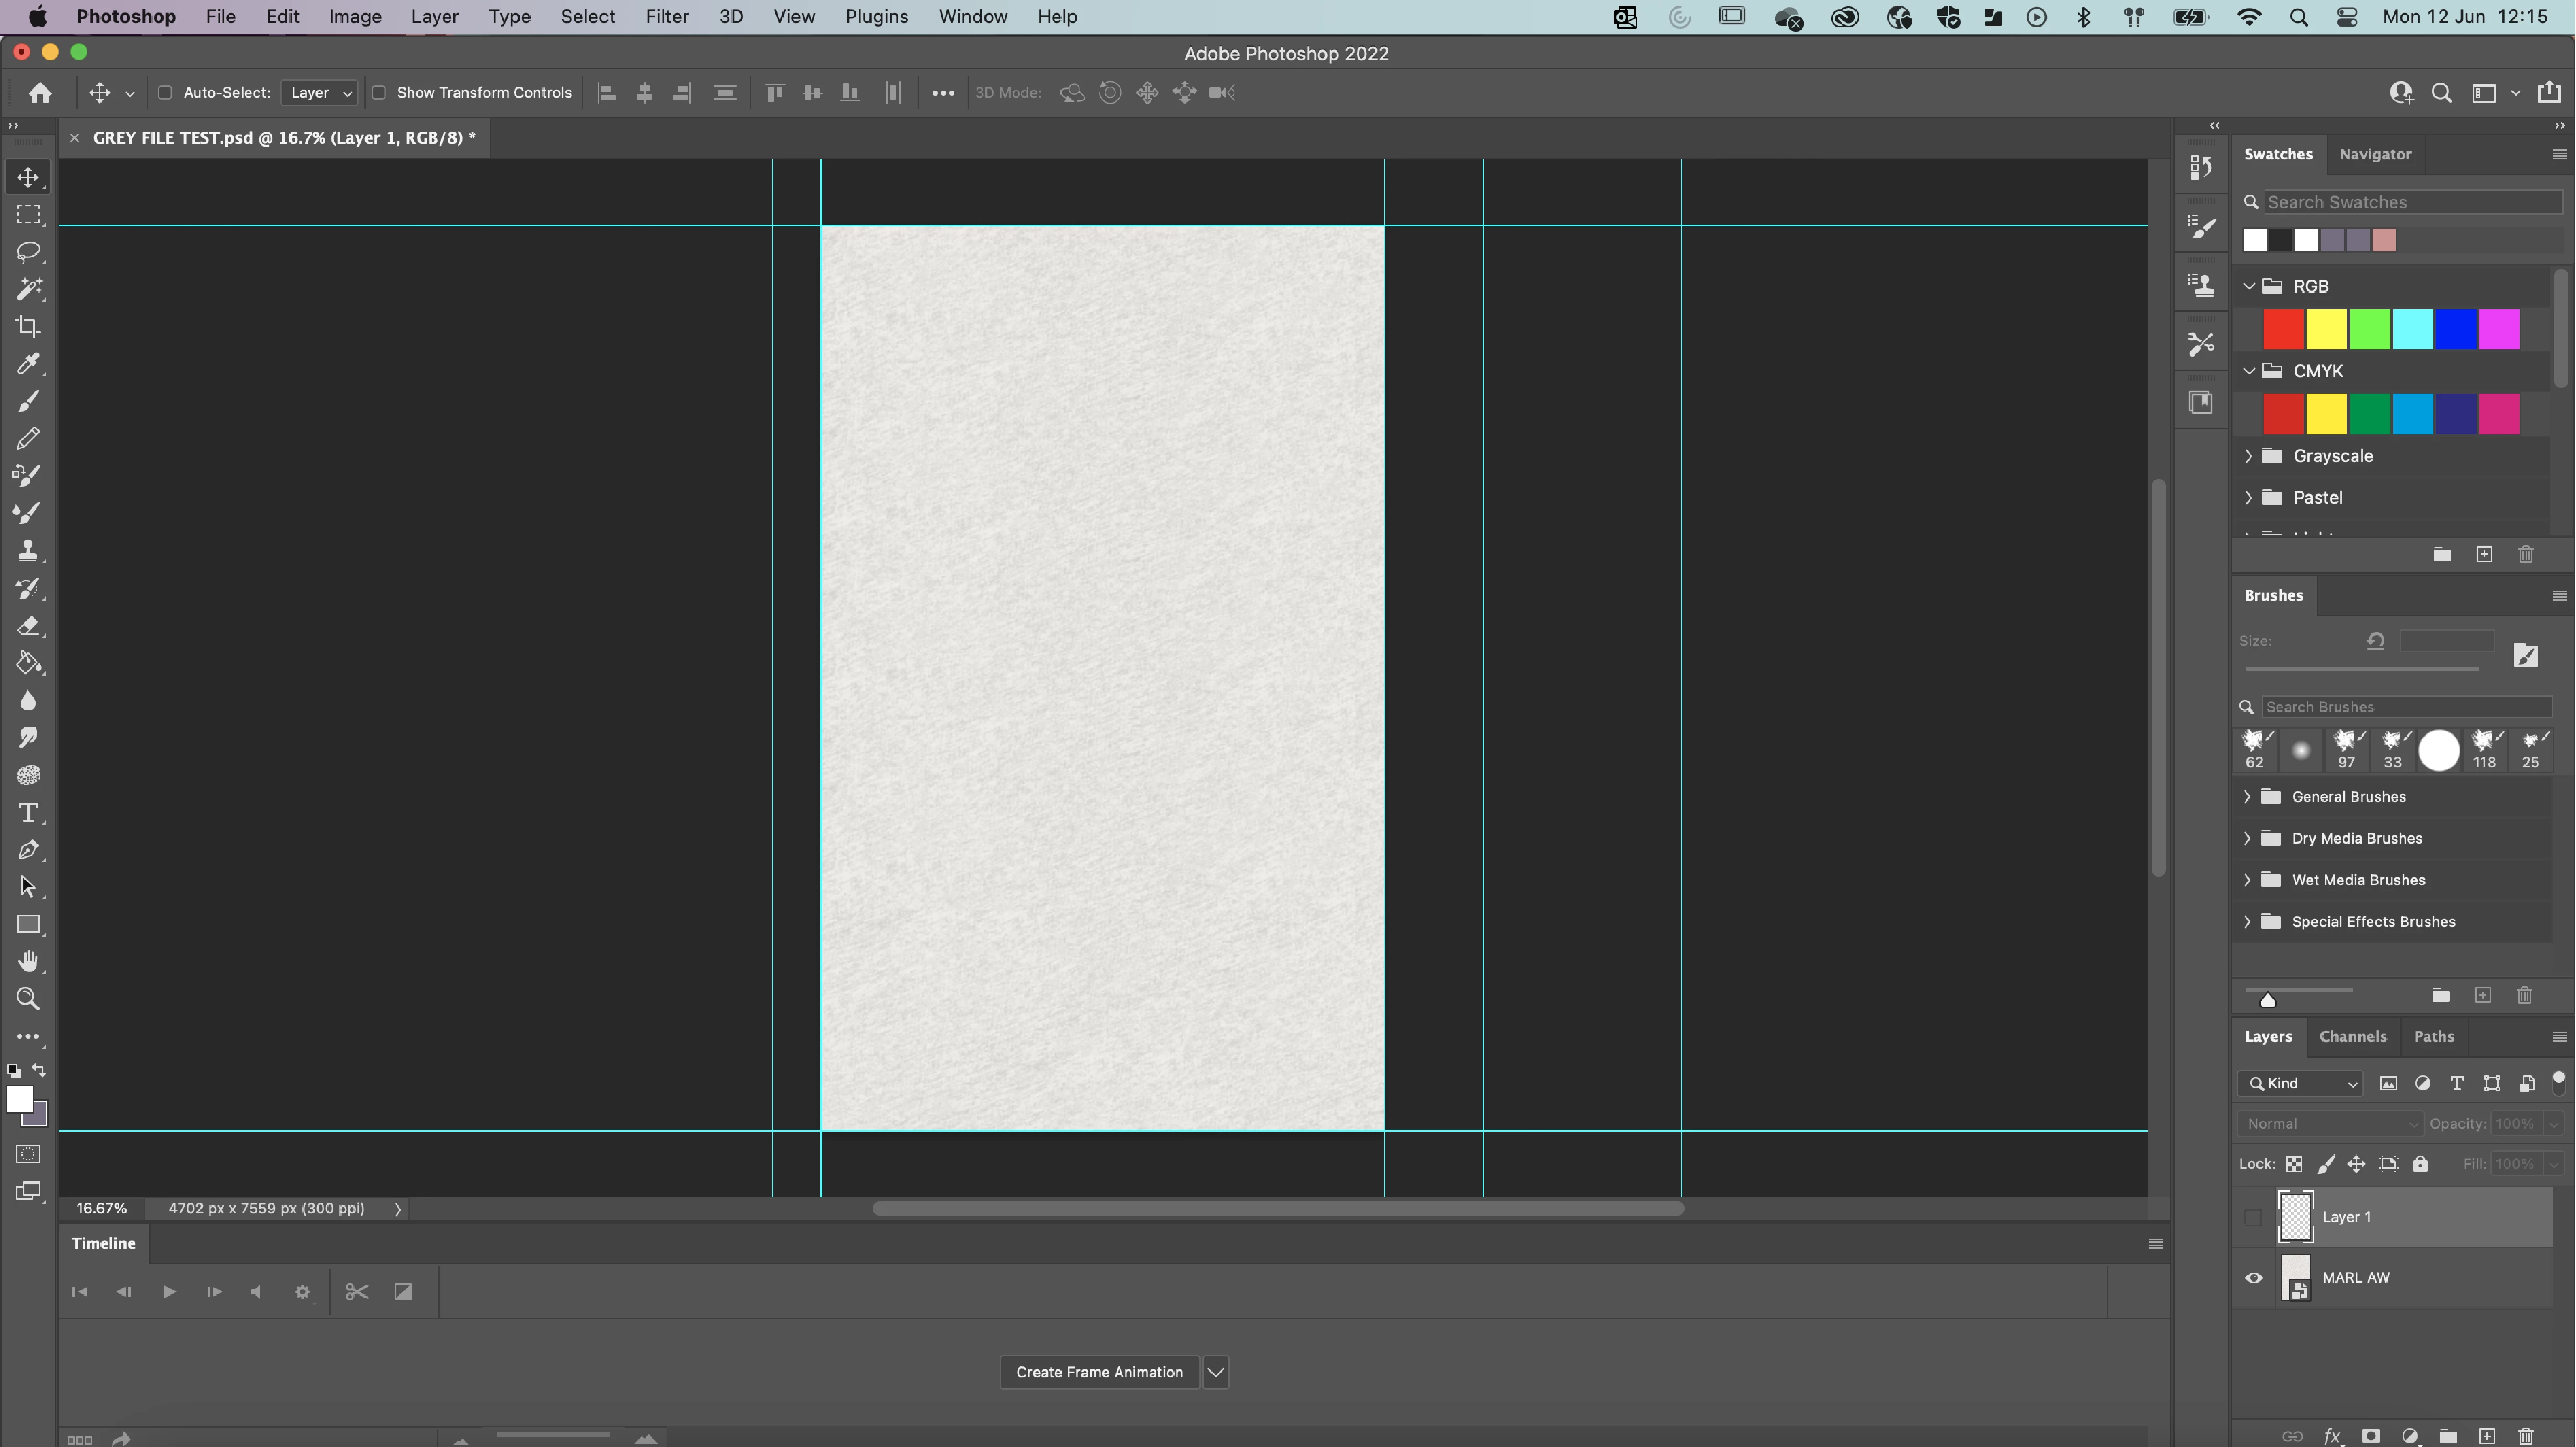Pick the cyan swatch in RGB group
This screenshot has height=1447, width=2576.
2412,329
